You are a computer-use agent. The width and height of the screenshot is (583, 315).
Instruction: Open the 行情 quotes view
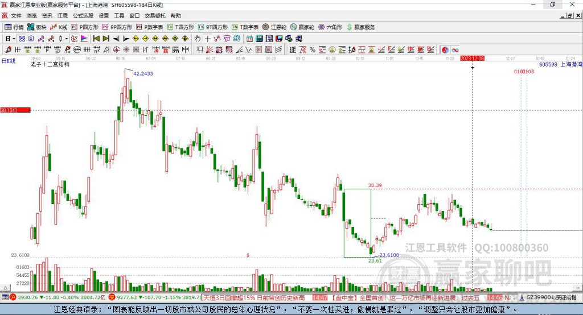click(14, 27)
